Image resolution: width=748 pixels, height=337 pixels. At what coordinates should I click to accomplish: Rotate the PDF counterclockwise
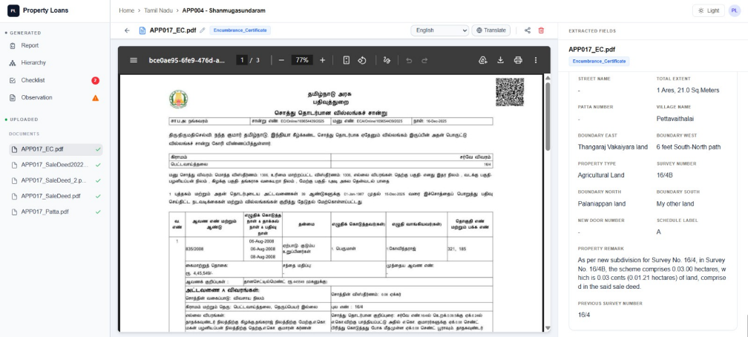point(361,60)
